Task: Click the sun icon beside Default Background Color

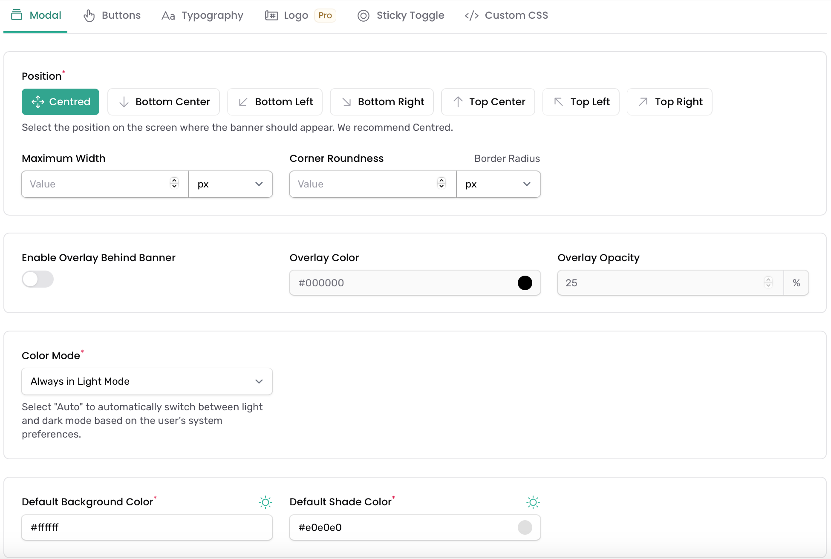Action: (x=265, y=502)
